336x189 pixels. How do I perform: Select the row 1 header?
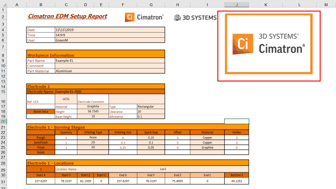(x=3, y=10)
